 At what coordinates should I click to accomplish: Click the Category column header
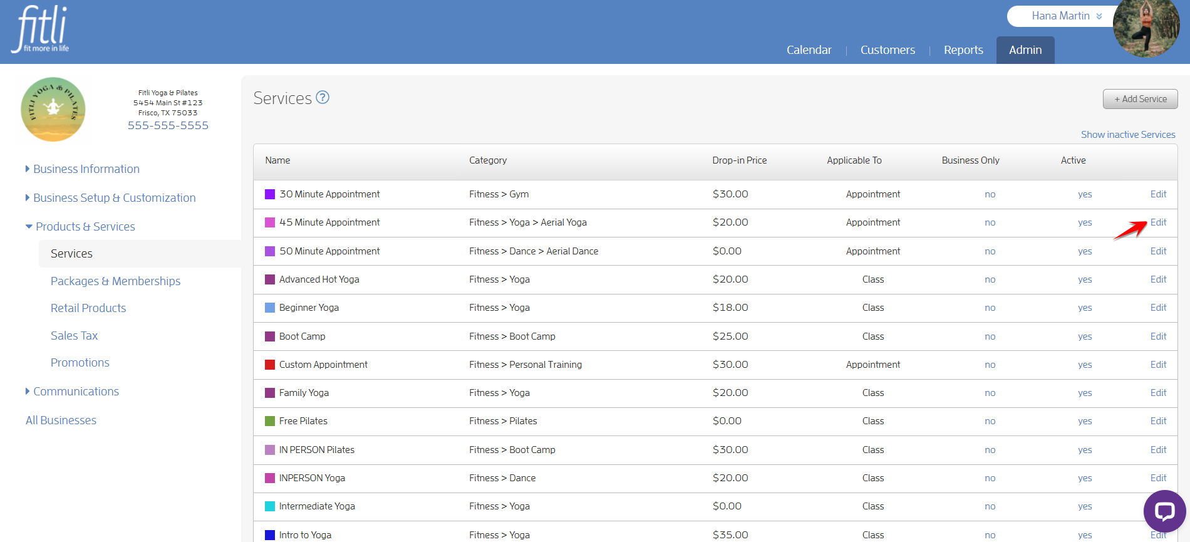pos(488,160)
